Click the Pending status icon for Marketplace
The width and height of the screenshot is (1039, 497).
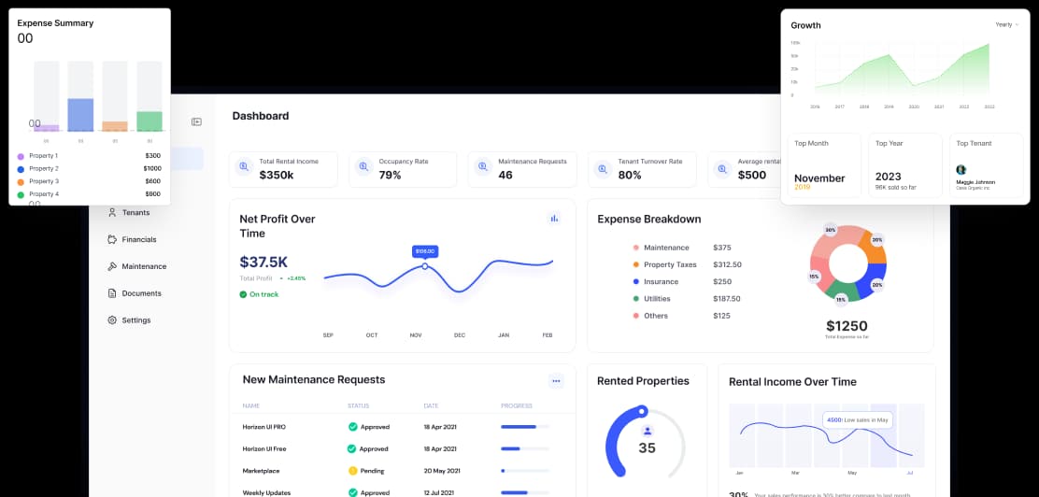tap(352, 471)
